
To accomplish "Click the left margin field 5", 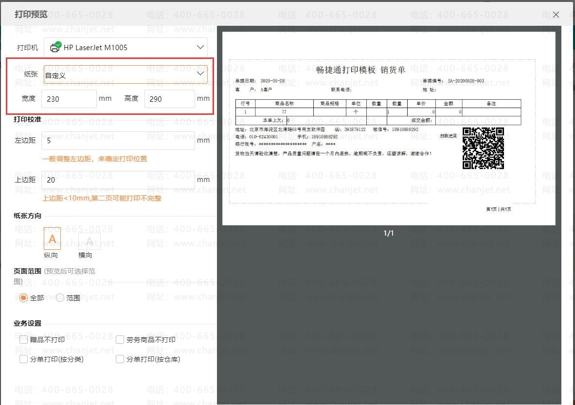I will click(118, 141).
